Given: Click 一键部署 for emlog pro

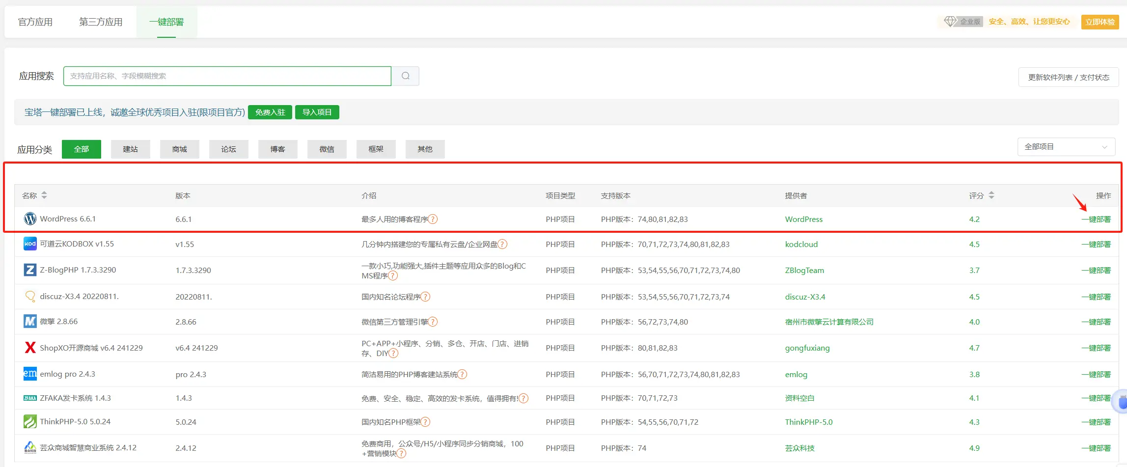Looking at the screenshot, I should [1096, 374].
